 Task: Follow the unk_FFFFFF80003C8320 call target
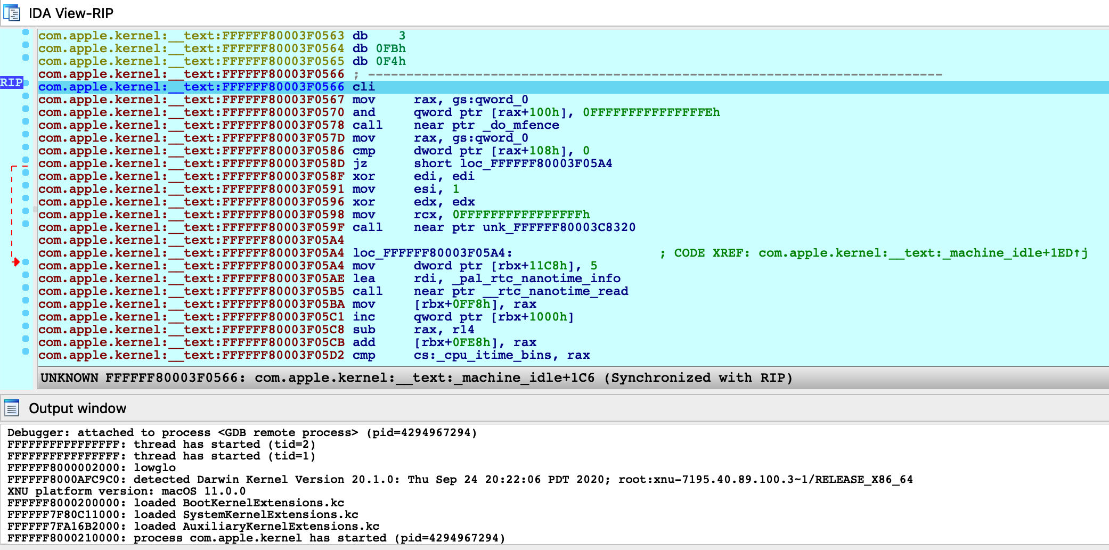pos(559,227)
